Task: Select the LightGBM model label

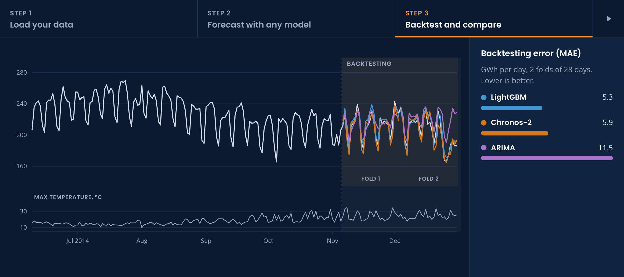Action: [x=509, y=97]
